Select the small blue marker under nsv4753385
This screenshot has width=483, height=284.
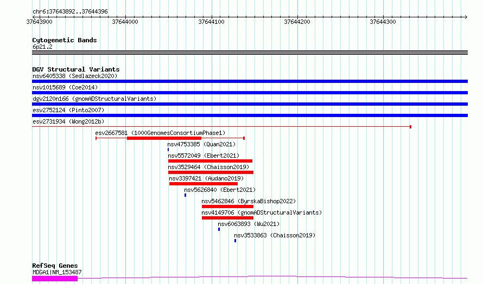coord(168,150)
